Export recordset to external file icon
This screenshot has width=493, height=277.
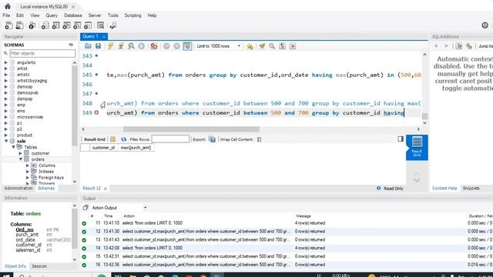point(213,139)
